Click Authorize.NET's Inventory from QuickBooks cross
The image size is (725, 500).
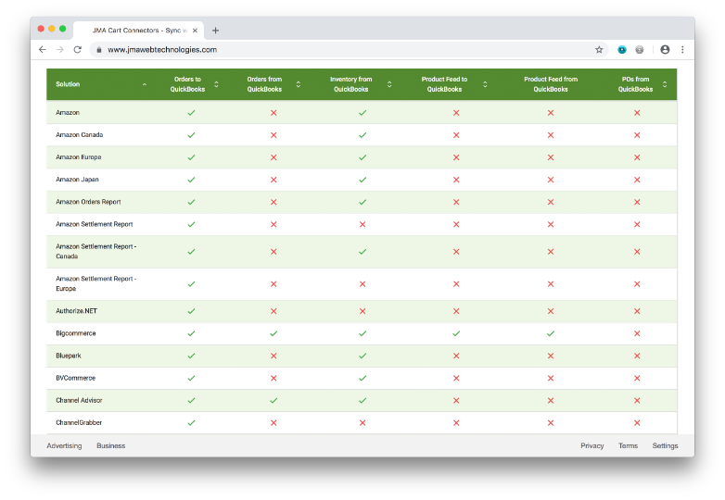pyautogui.click(x=362, y=311)
